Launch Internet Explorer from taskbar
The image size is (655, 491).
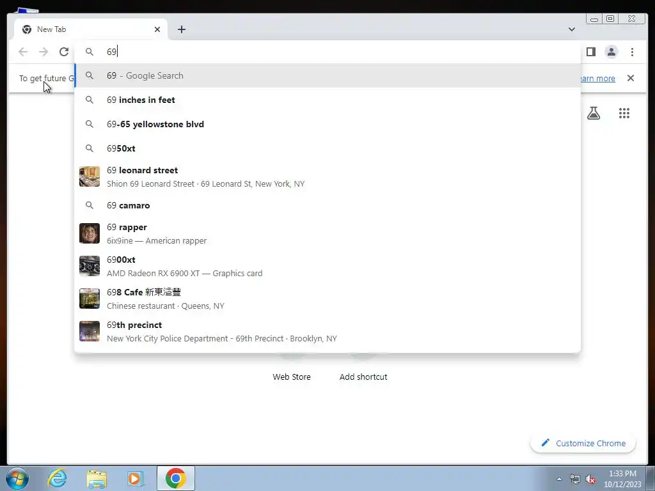click(x=57, y=478)
